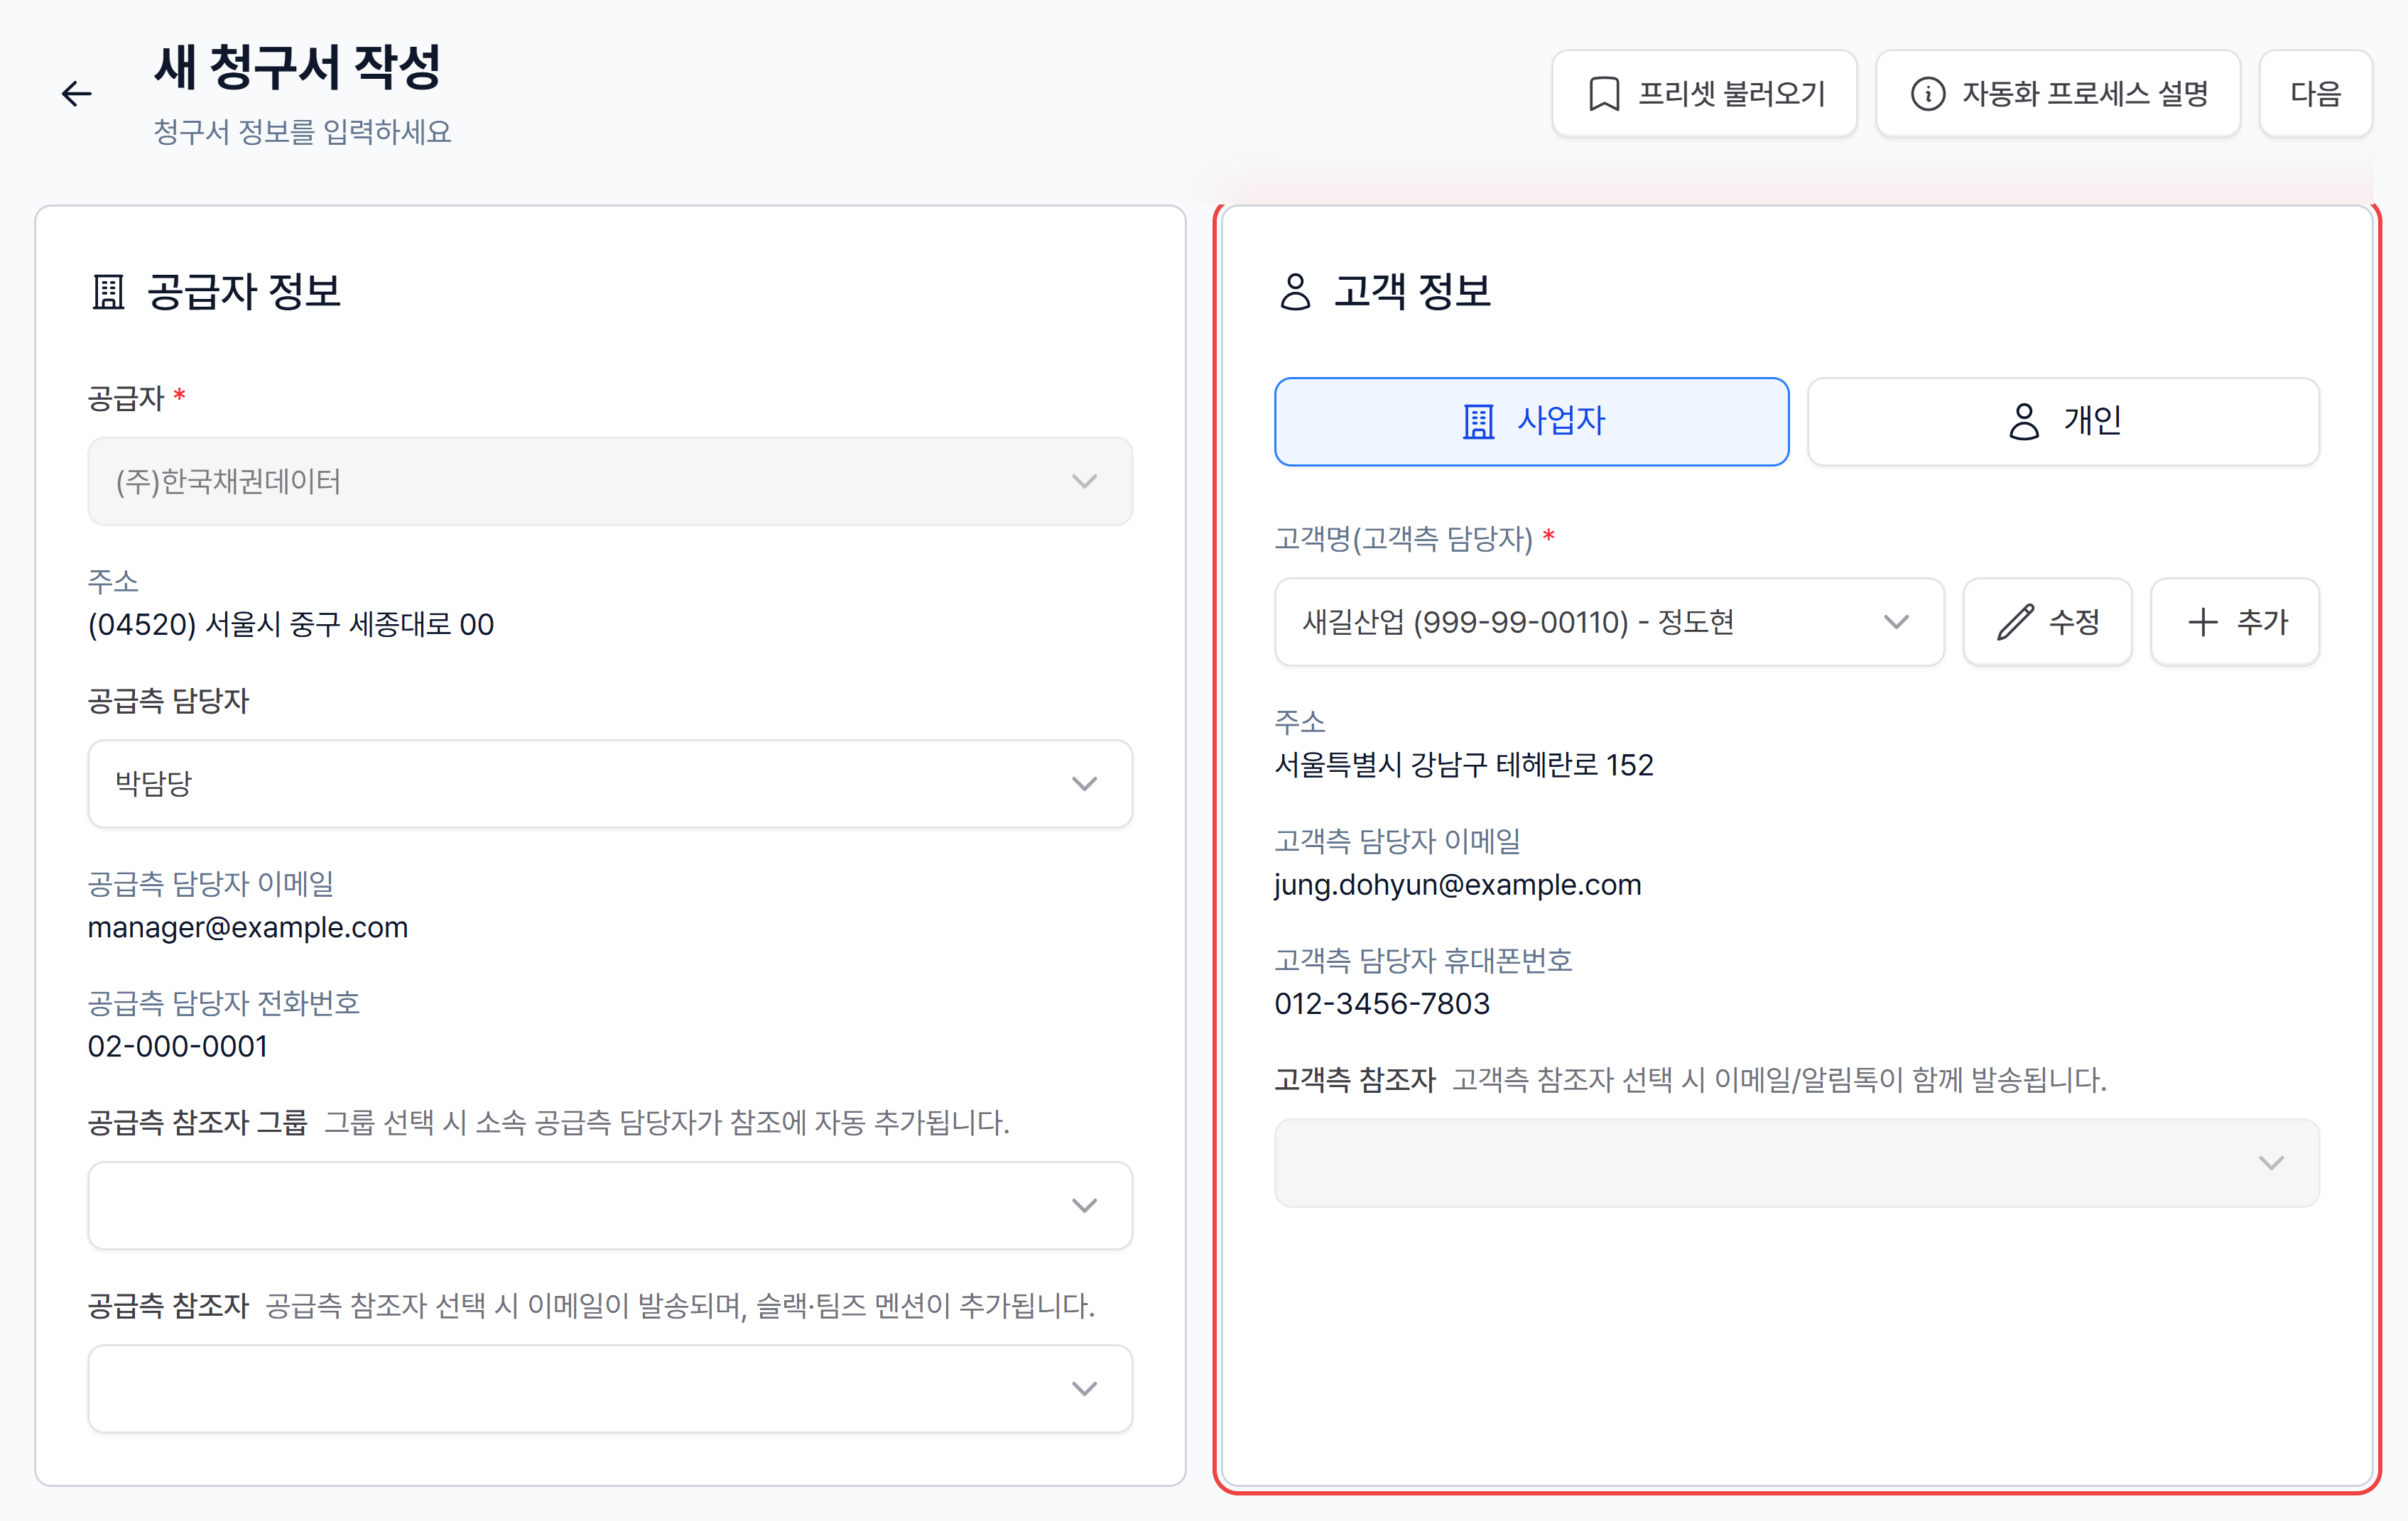
Task: Click the pencil icon on 수정 button
Action: coord(2015,621)
